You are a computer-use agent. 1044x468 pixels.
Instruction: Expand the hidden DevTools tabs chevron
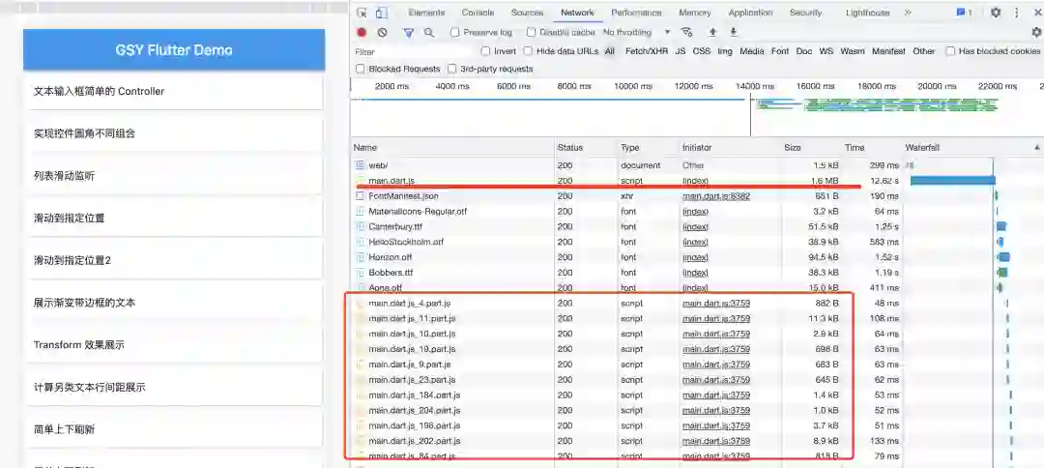click(x=908, y=13)
